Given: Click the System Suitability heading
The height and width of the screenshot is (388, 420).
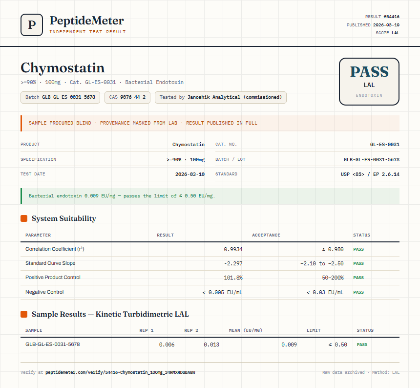Looking at the screenshot, I should click(x=64, y=218).
